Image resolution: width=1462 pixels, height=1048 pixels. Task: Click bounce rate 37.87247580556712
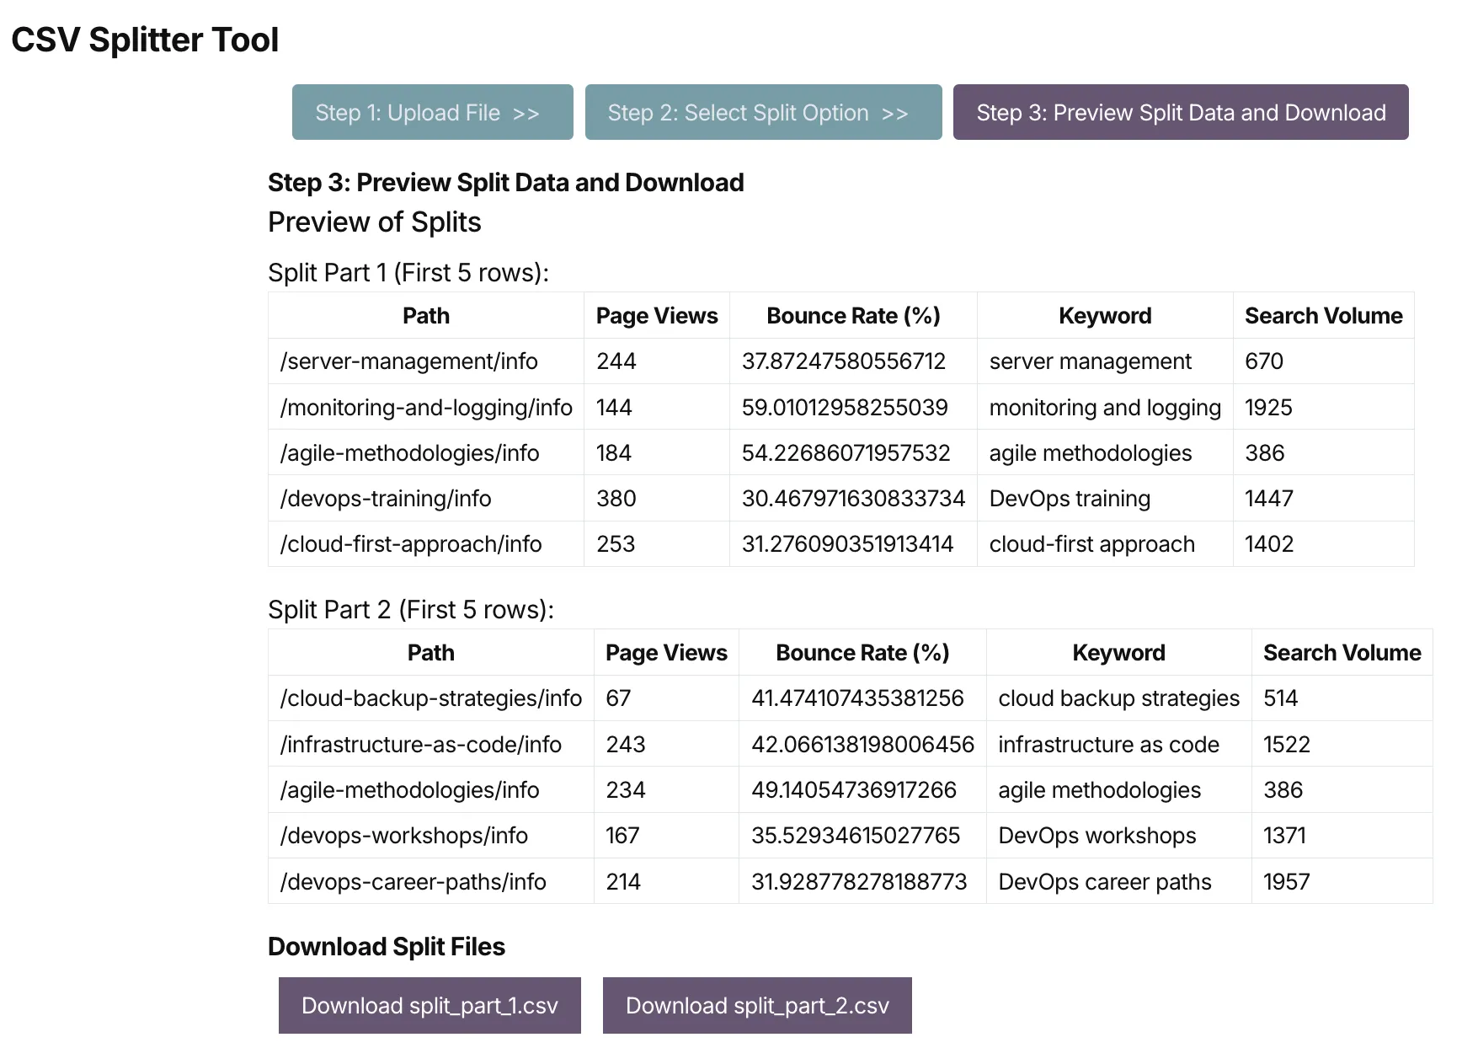tap(853, 361)
